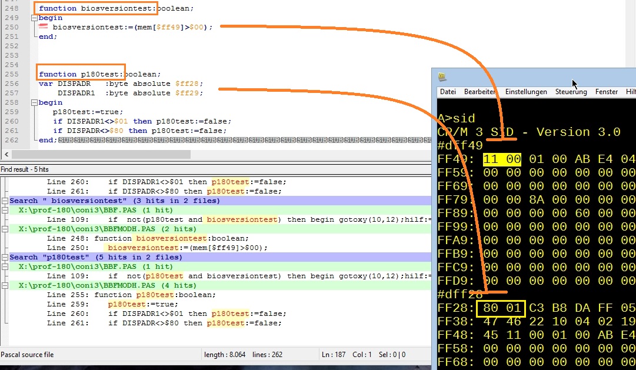Collapse the fold at line 258 begin
This screenshot has width=636, height=370.
click(x=32, y=102)
